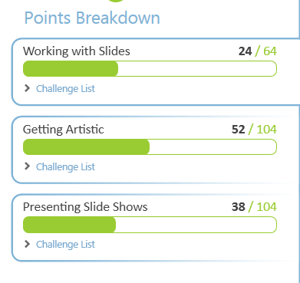Click the Working with Slides progress bar fill
Screen dimensions: 300x283
[71, 69]
